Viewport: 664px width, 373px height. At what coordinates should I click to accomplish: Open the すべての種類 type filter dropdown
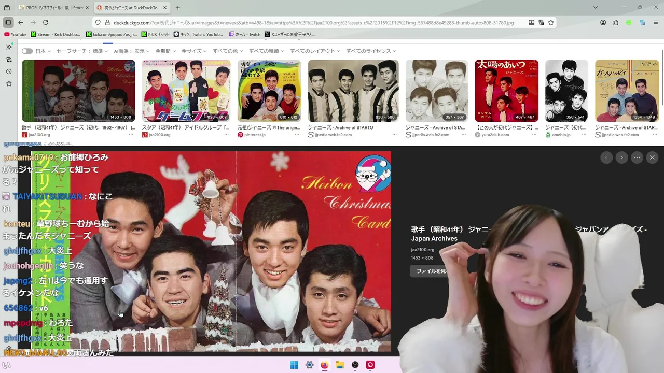267,51
